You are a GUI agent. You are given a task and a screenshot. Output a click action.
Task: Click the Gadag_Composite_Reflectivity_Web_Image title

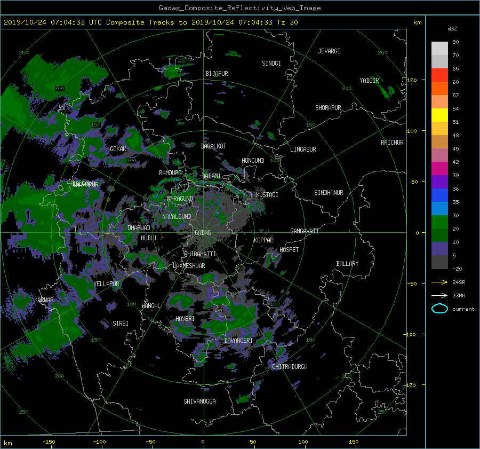pyautogui.click(x=239, y=8)
